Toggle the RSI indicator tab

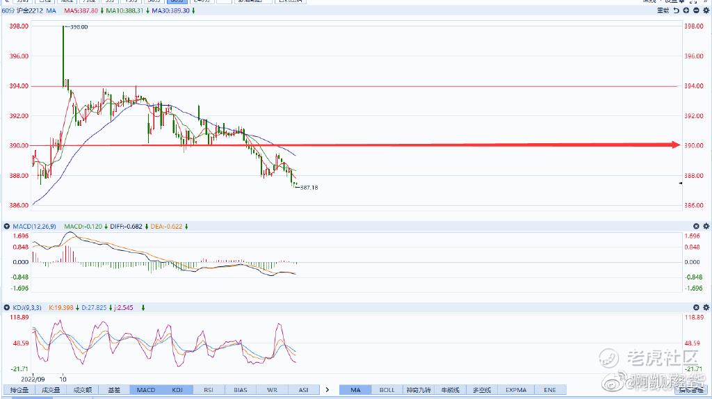(x=209, y=390)
